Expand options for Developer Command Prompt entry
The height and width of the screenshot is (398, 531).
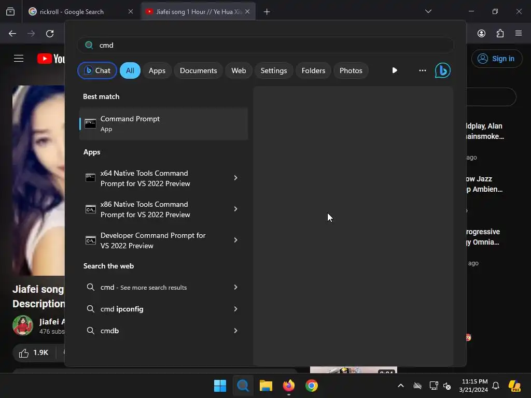click(x=236, y=240)
